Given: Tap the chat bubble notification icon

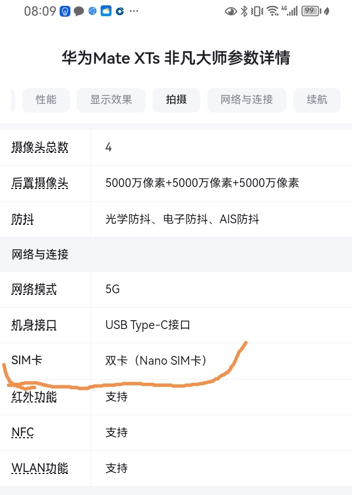Looking at the screenshot, I should coord(79,12).
